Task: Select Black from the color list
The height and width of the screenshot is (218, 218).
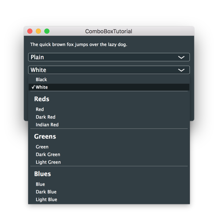Action: [41, 79]
